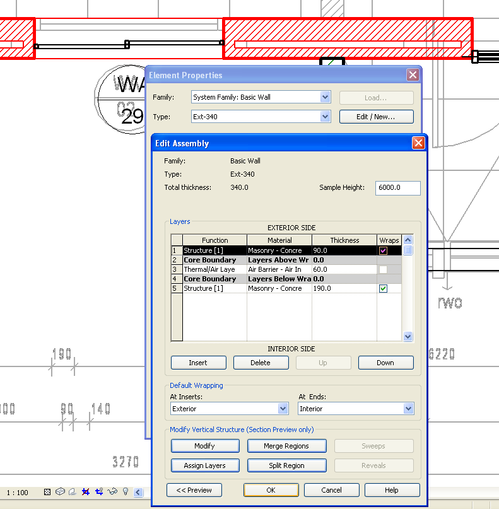This screenshot has width=499, height=509.
Task: Open Help in Edit Assembly
Action: [x=392, y=490]
